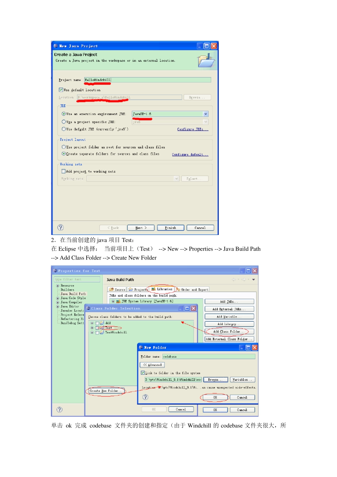Click the forward navigation arrow in Java Build Path header
The height and width of the screenshot is (477, 337).
click(244, 280)
